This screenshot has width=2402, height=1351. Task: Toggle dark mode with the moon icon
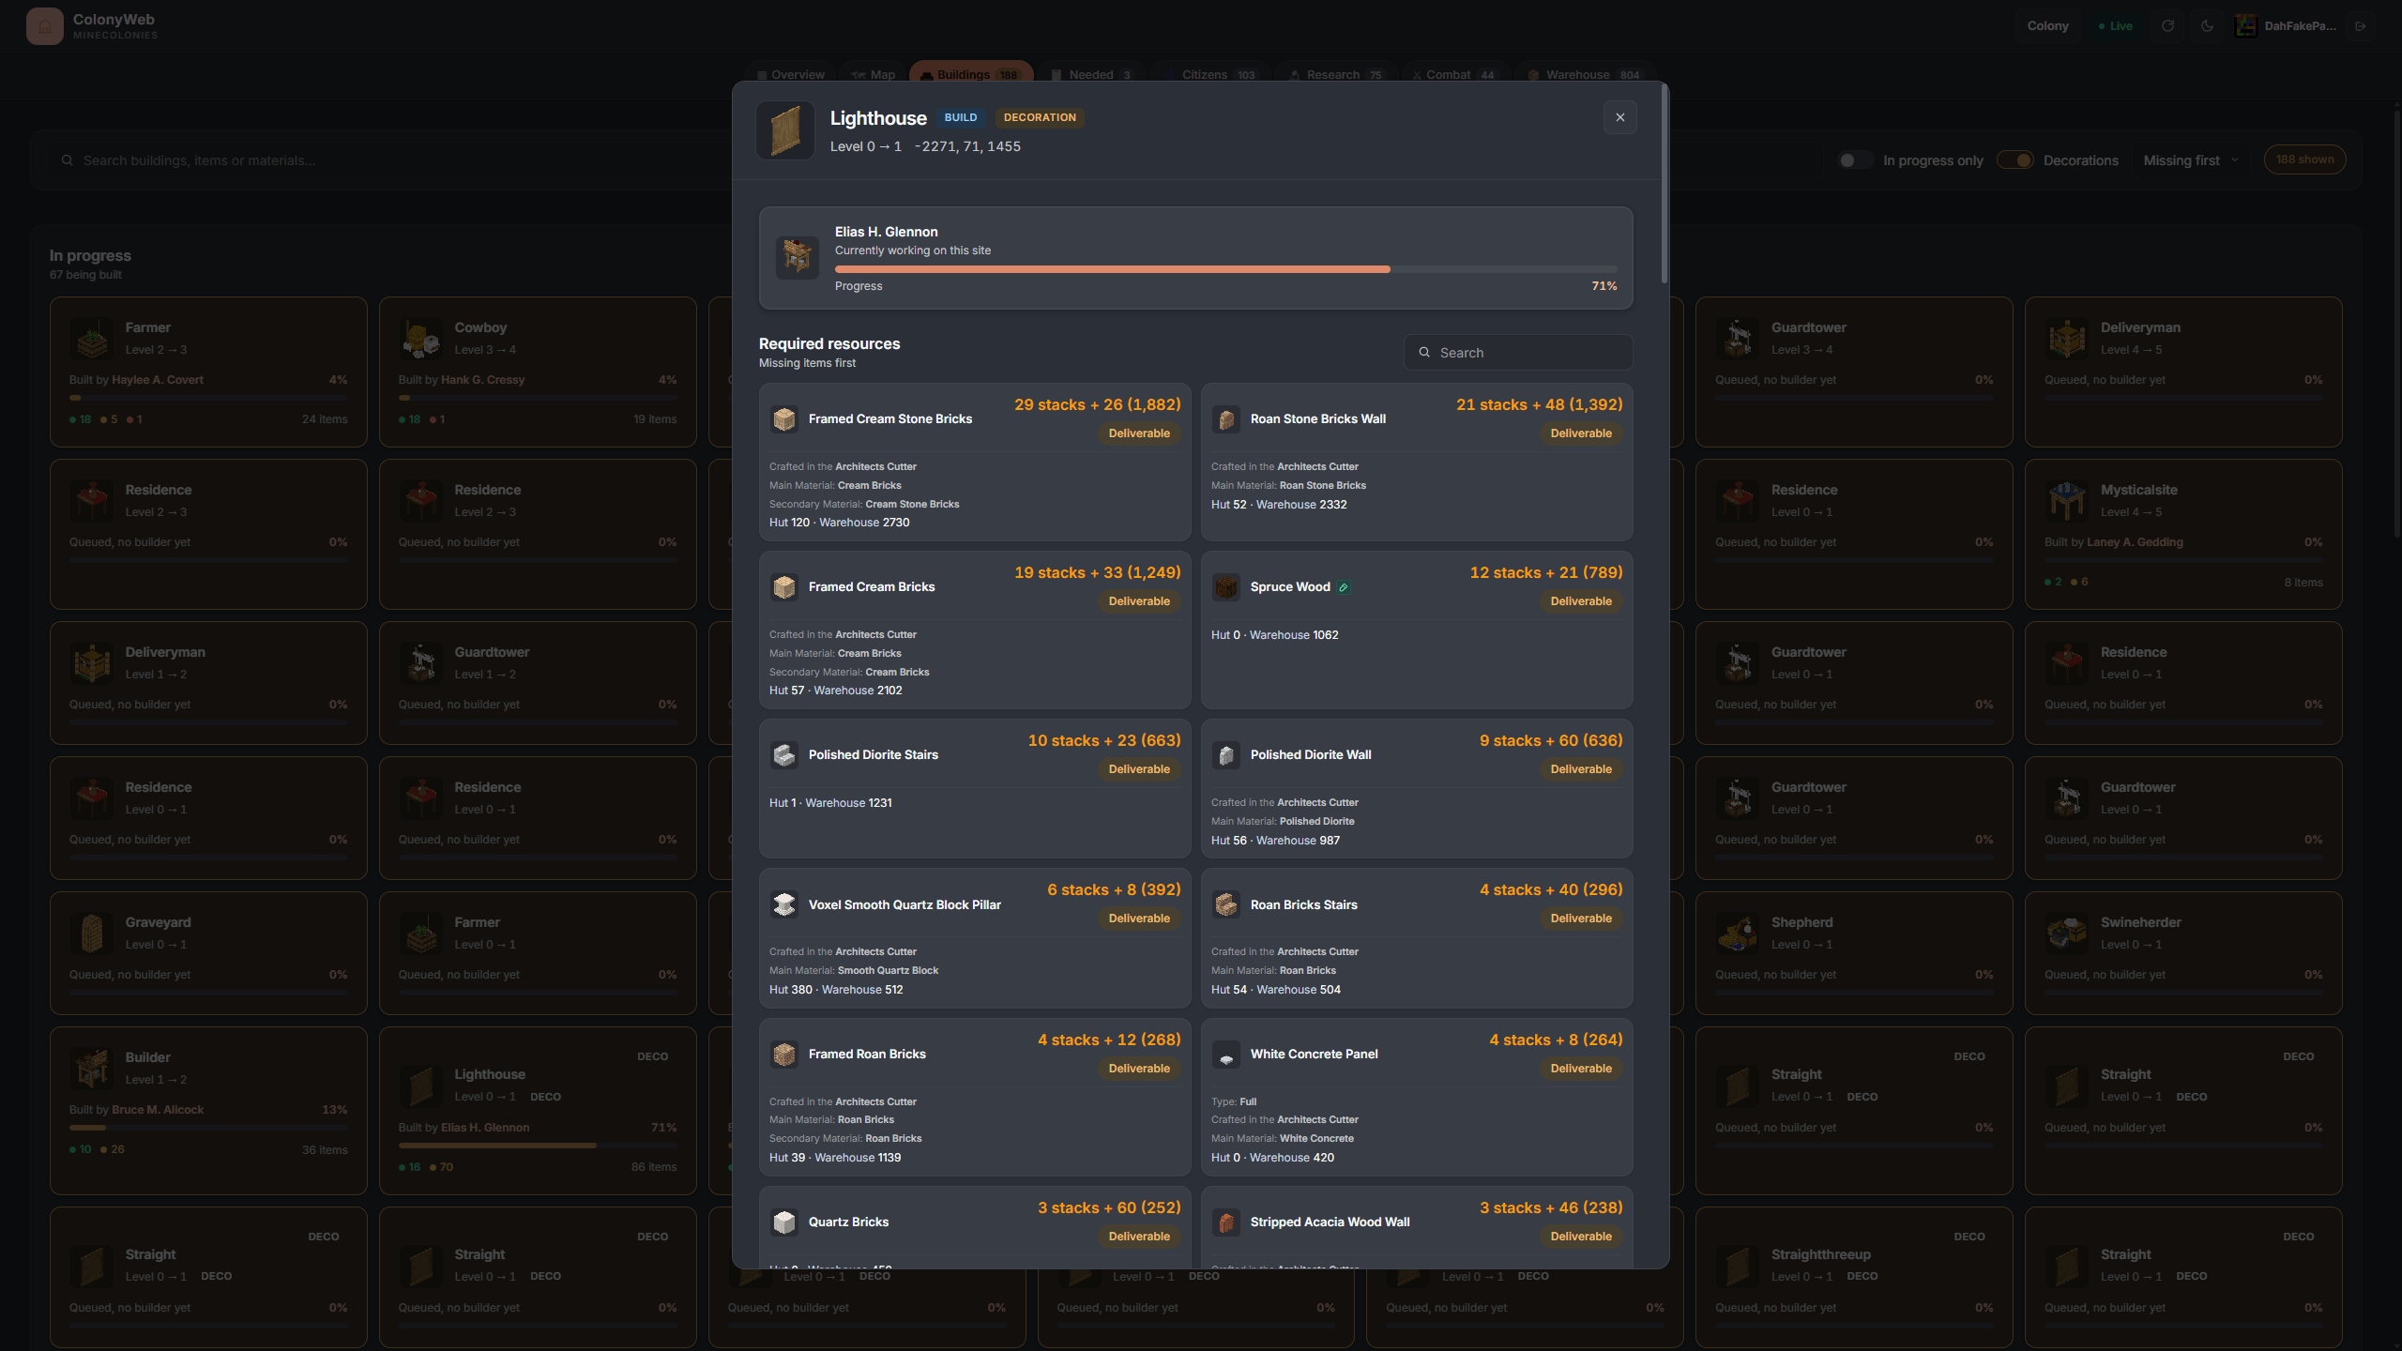pos(2207,26)
